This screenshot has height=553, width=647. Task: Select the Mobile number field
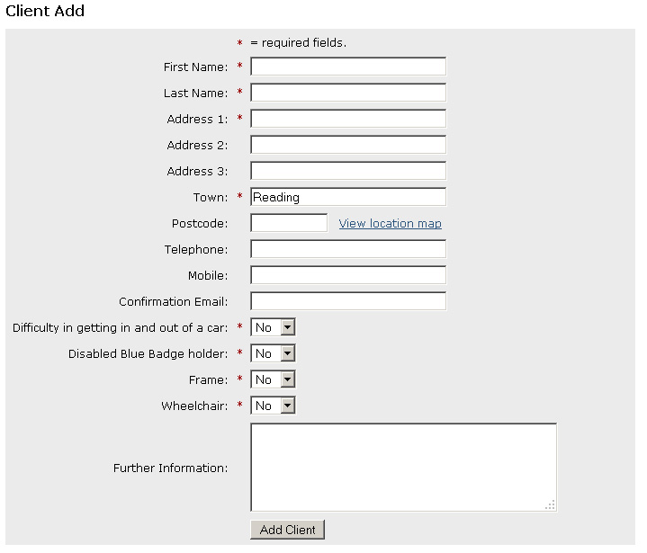tap(348, 275)
